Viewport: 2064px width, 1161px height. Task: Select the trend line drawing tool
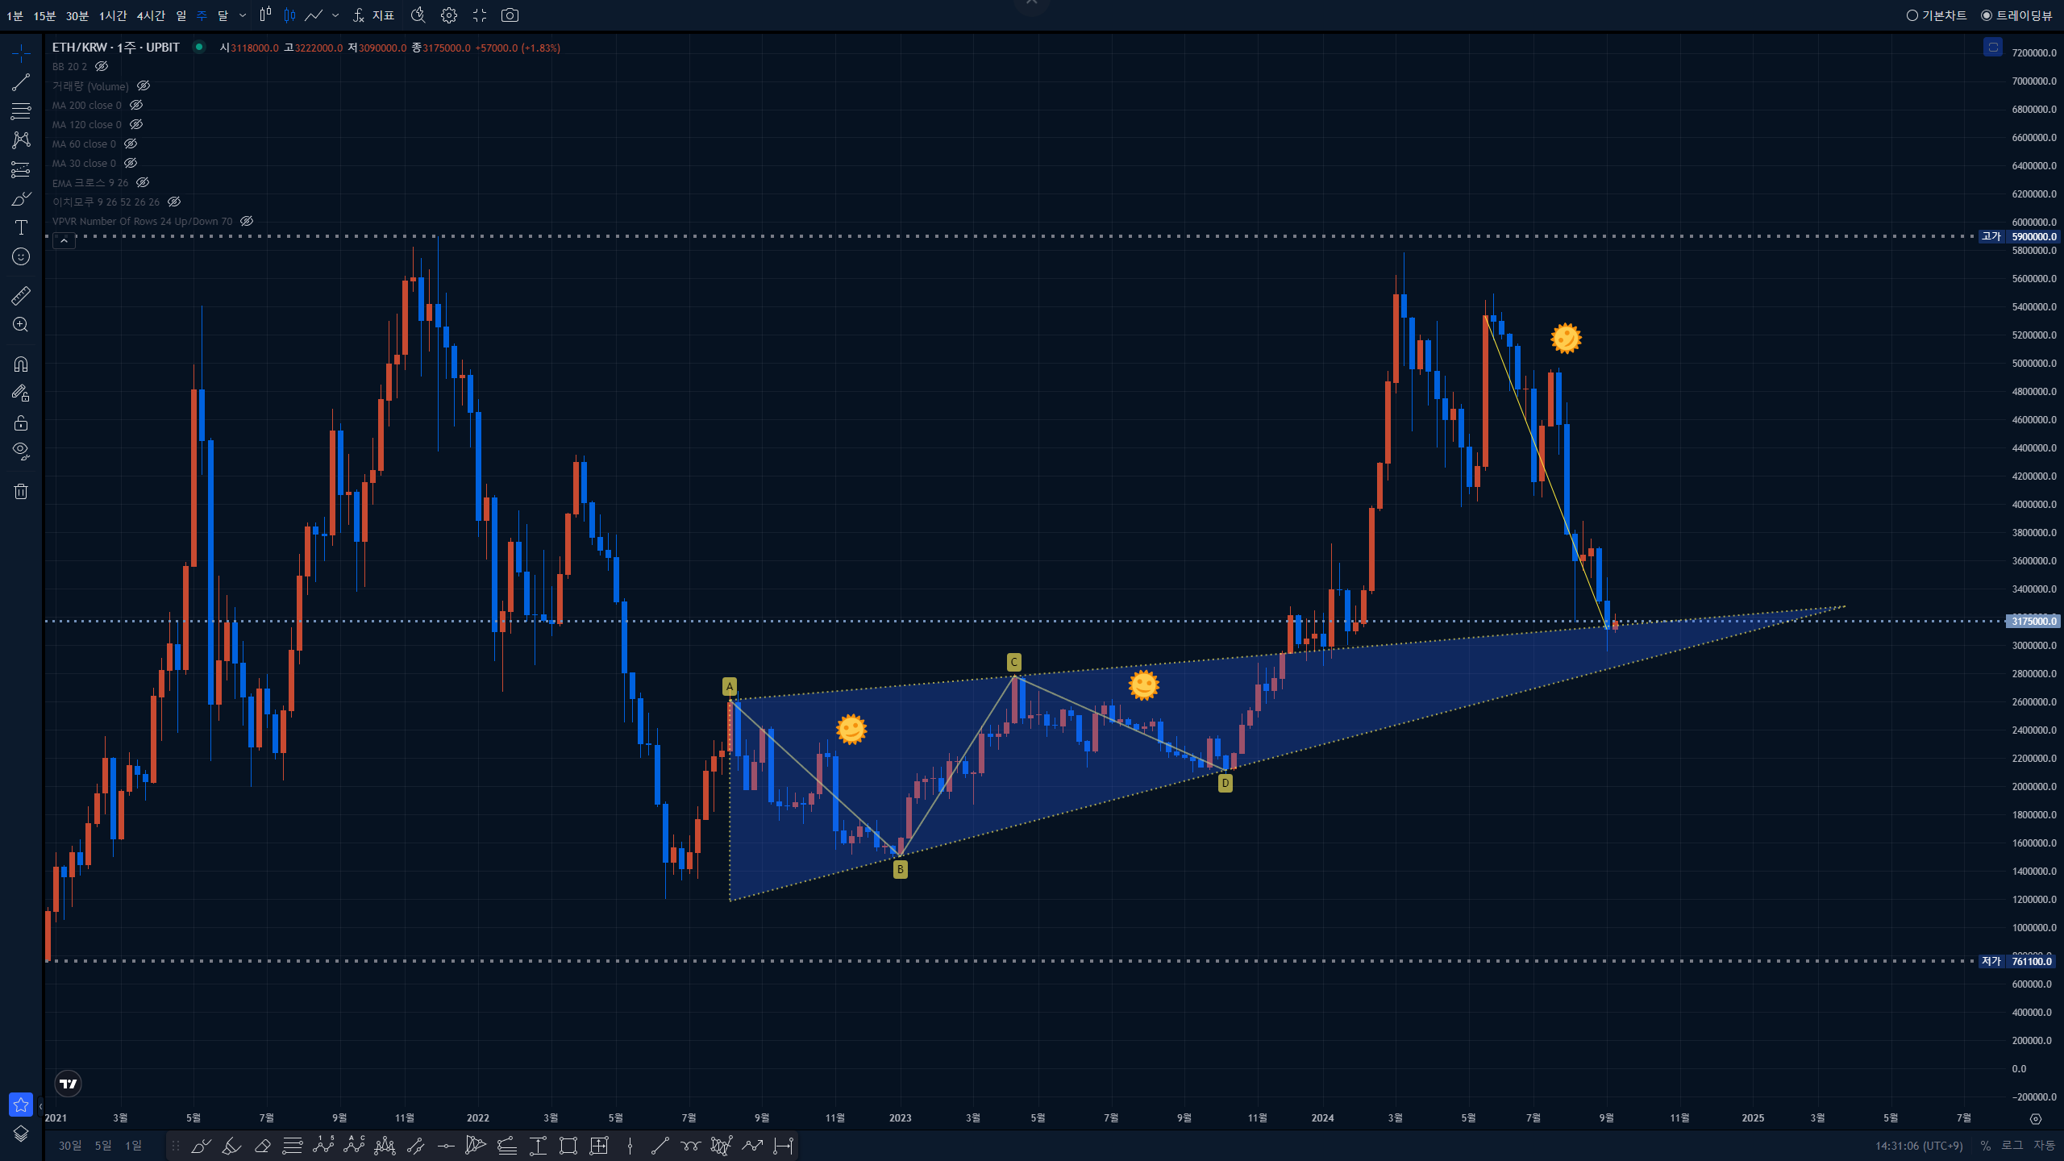(21, 82)
